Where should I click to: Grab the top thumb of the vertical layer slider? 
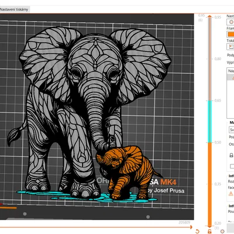(209, 17)
